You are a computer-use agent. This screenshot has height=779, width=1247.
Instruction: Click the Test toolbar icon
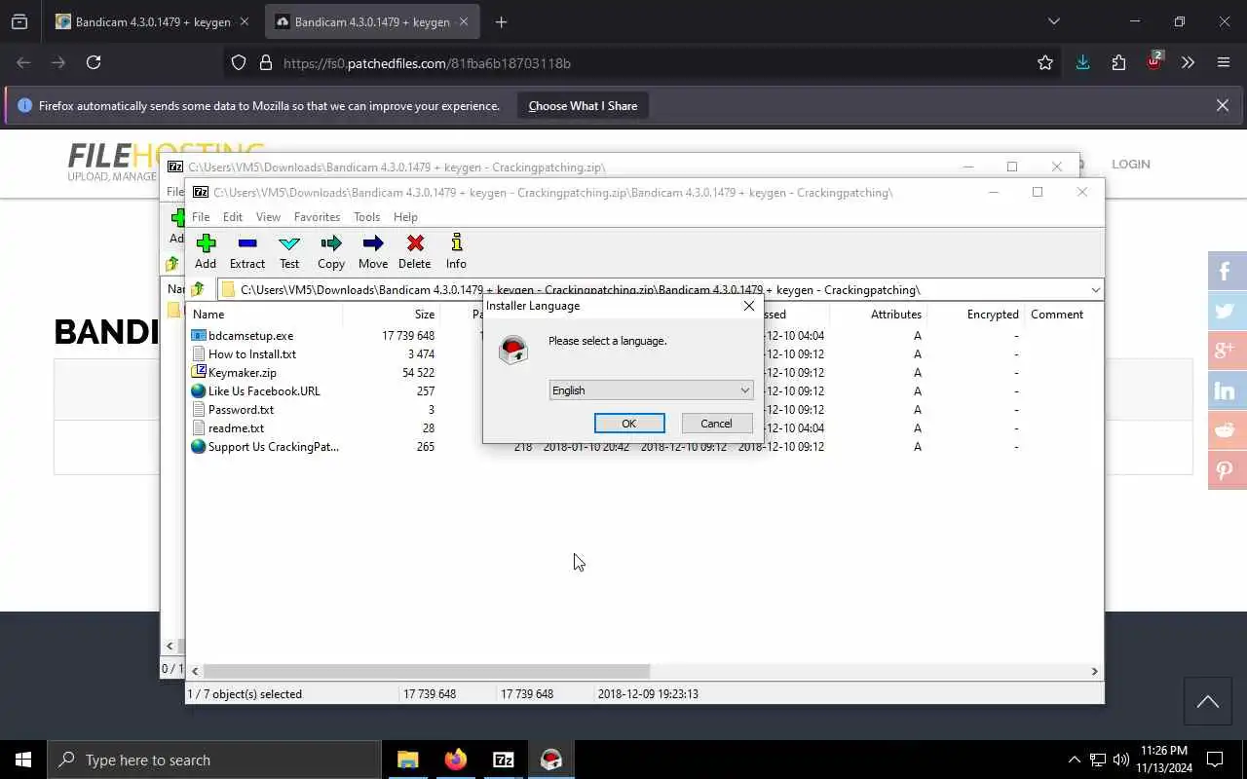pos(289,243)
